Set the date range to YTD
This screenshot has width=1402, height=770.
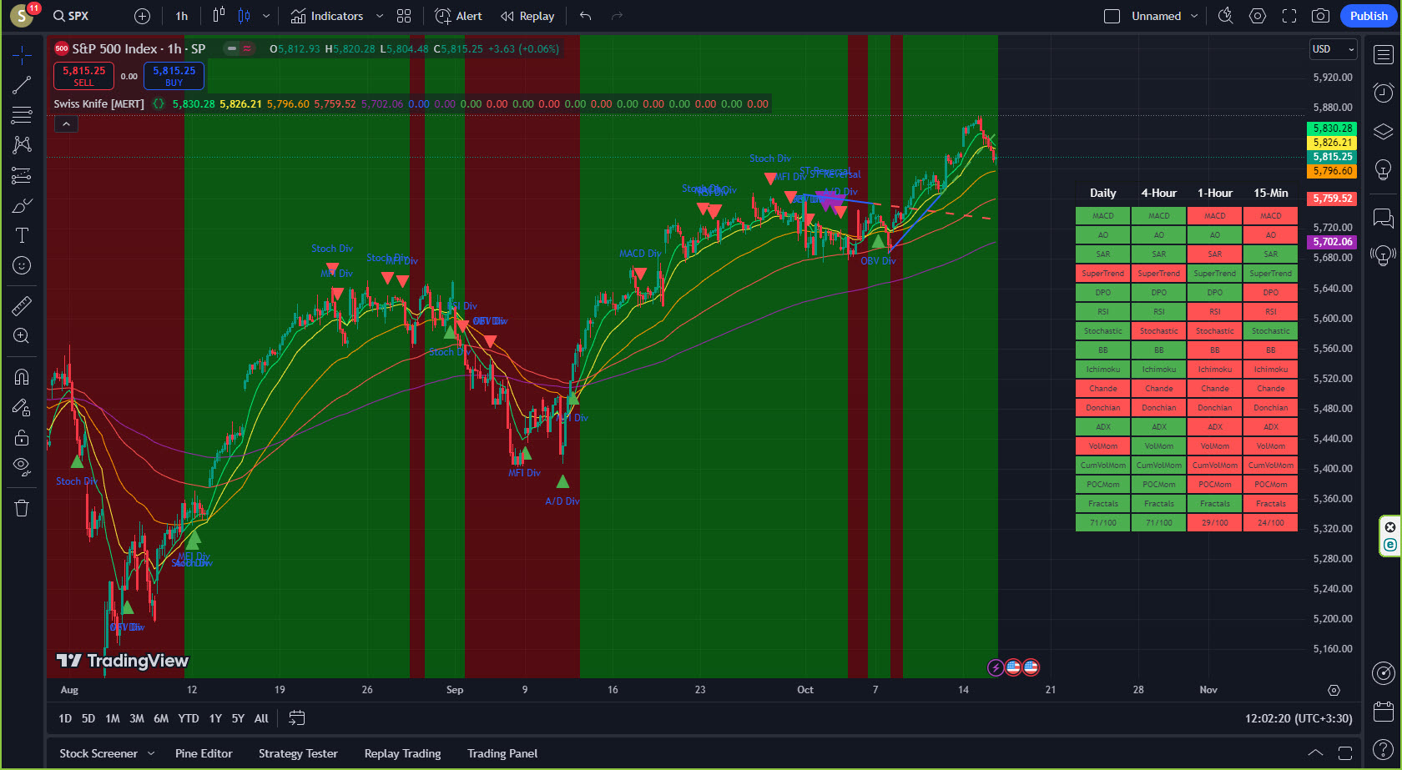(189, 718)
